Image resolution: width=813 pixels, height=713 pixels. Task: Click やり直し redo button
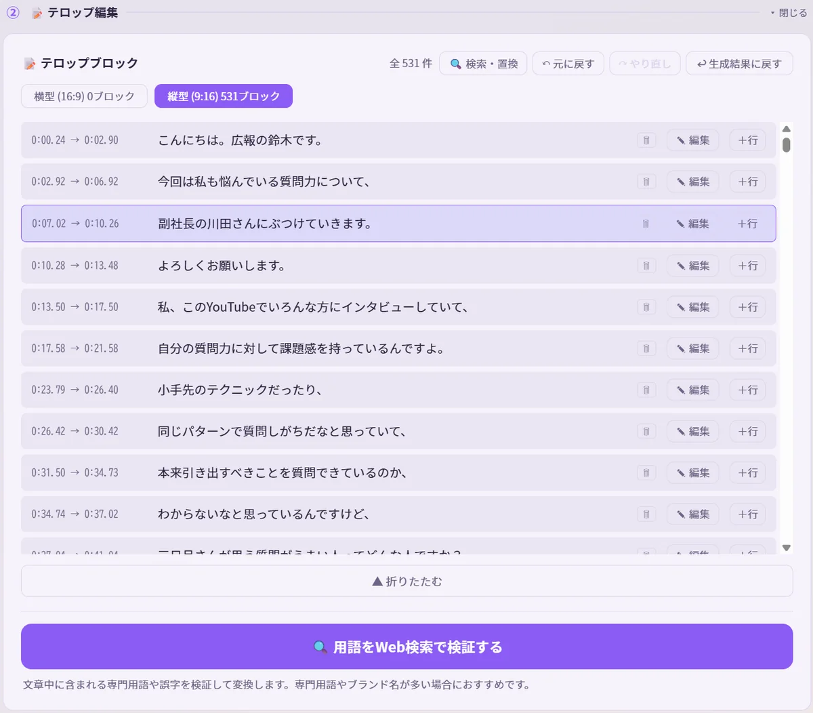pos(645,64)
